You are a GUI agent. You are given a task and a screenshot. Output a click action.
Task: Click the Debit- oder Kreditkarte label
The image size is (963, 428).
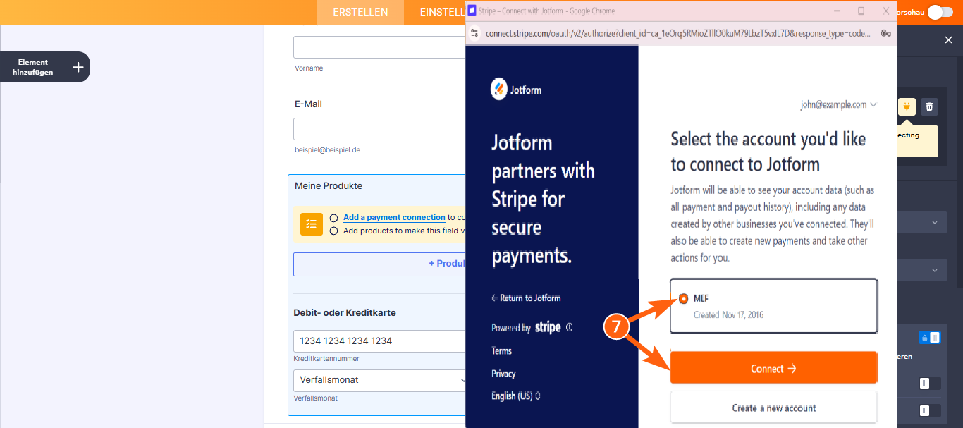pyautogui.click(x=345, y=312)
